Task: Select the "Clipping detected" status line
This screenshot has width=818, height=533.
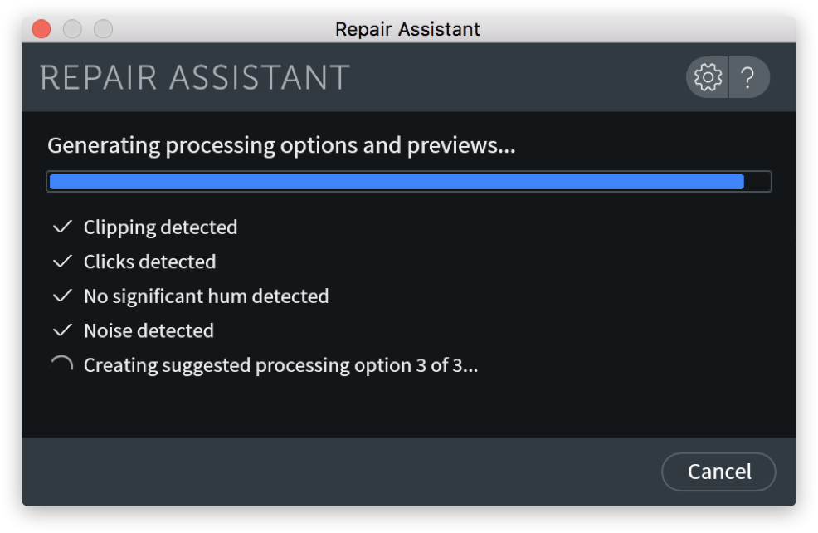Action: click(160, 227)
